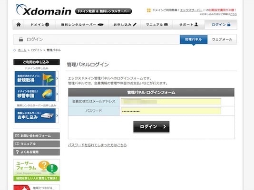Screen dimensions: 254x190
Task: Click the ご利用お申し込み sidebar header
Action: [x=37, y=62]
